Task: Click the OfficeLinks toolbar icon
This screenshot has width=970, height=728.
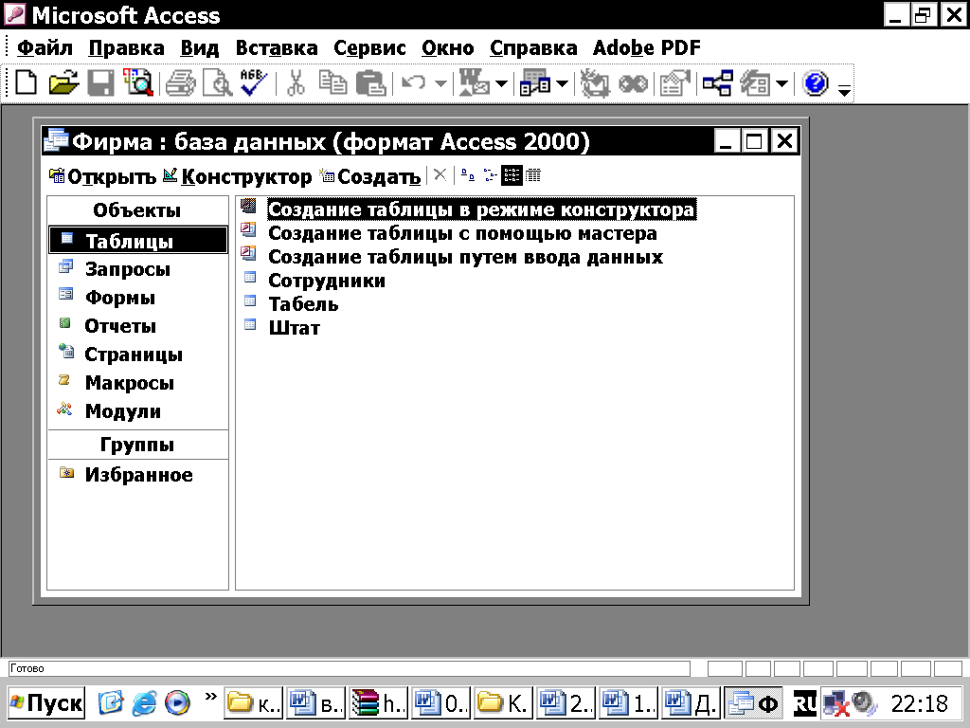Action: point(475,83)
